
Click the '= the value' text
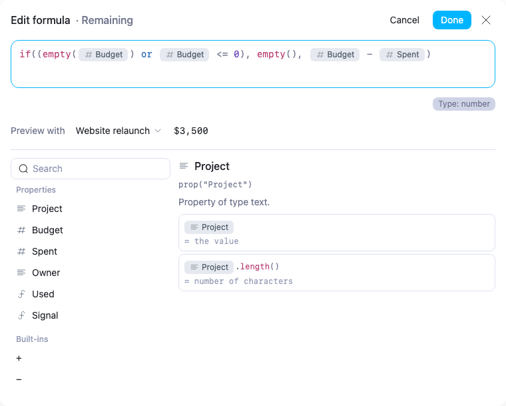tap(211, 241)
